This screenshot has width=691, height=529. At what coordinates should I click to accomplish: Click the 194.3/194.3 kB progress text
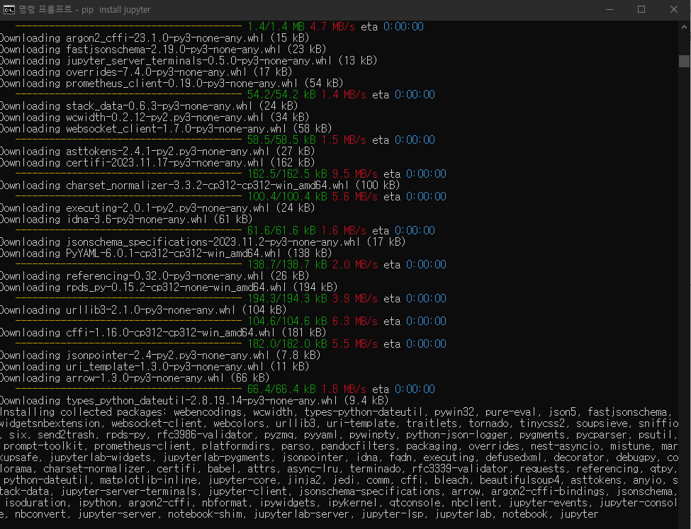[287, 299]
